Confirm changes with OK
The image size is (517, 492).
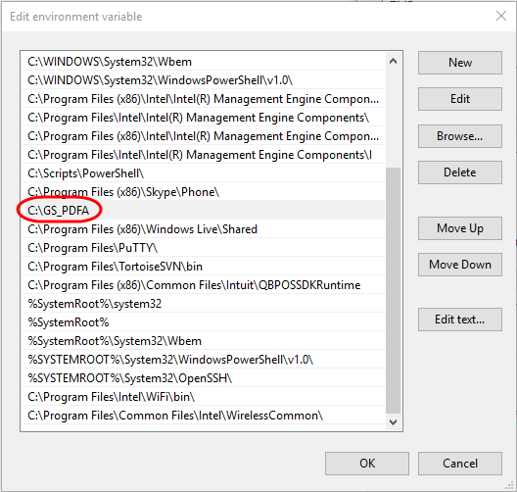pos(367,464)
